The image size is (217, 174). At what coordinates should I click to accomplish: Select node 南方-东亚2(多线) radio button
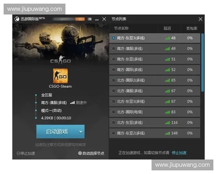pos(114,133)
